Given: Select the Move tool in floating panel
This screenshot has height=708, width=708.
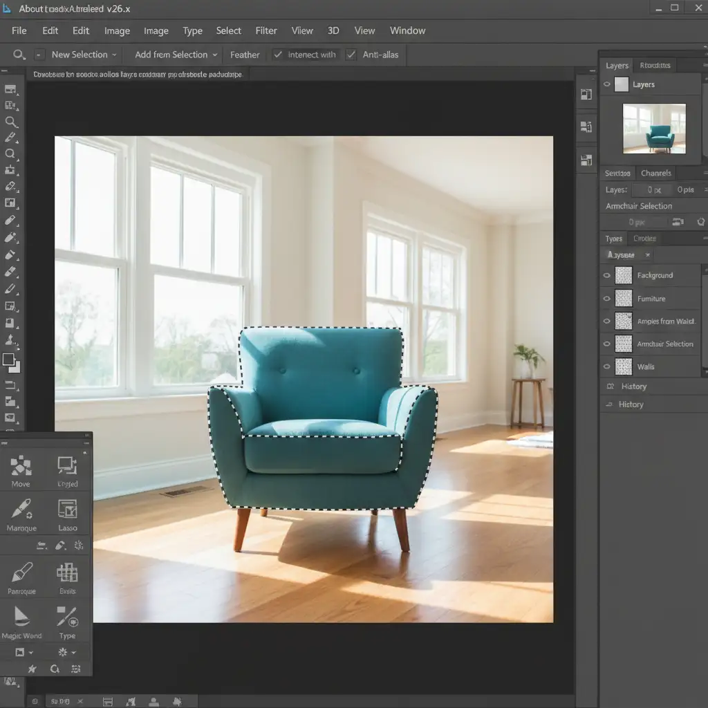Looking at the screenshot, I should tap(21, 467).
